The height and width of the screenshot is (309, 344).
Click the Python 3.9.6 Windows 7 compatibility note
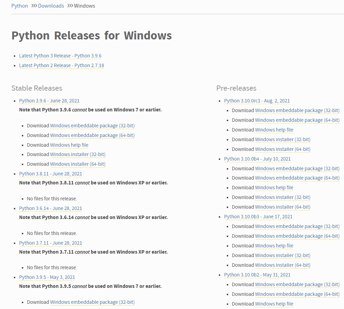[x=90, y=110]
